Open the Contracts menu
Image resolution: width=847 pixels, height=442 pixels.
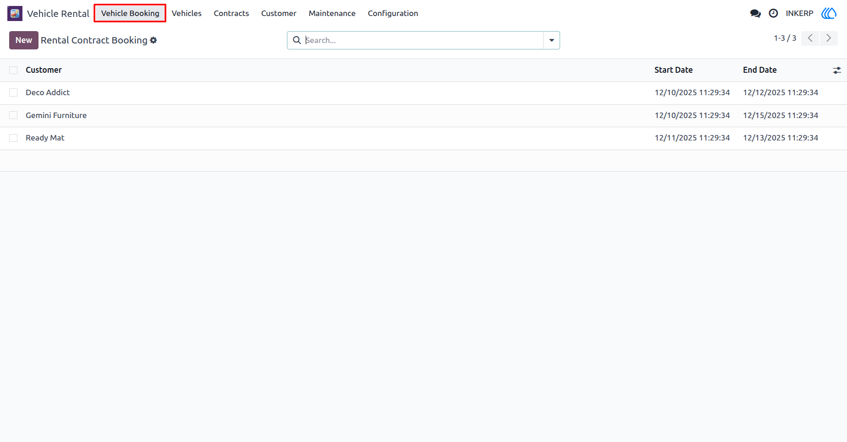click(231, 13)
